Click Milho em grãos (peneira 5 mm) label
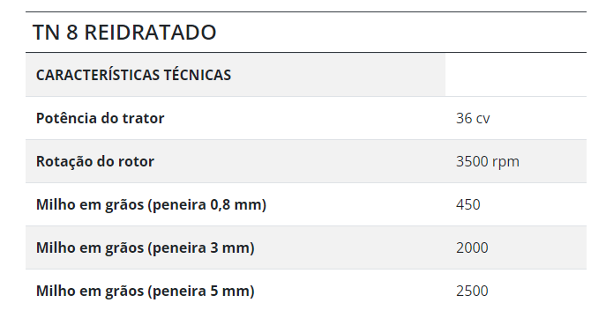This screenshot has width=606, height=325. pos(146,291)
